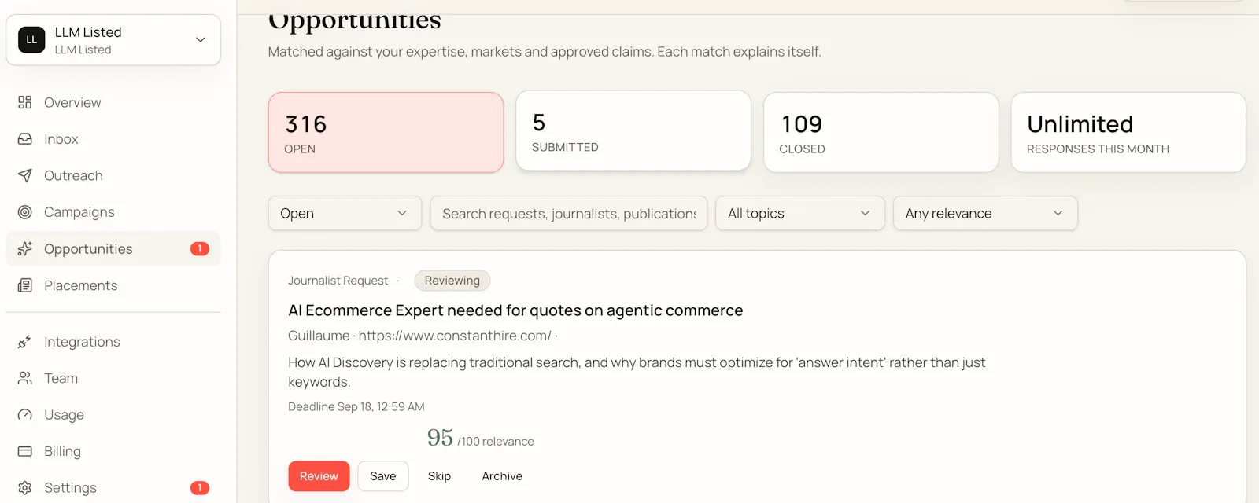This screenshot has width=1259, height=503.
Task: Navigate to Campaigns label
Action: coord(79,212)
